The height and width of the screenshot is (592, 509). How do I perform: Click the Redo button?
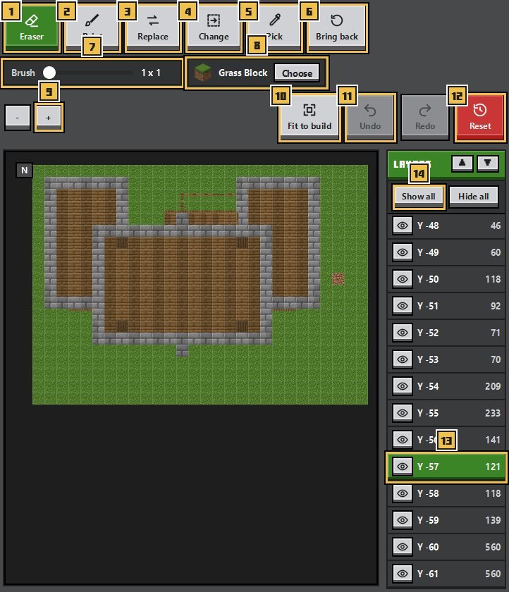425,118
